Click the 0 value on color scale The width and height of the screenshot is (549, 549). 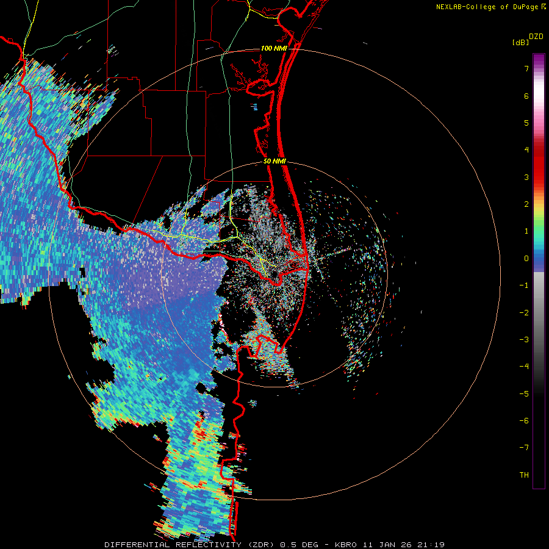526,259
